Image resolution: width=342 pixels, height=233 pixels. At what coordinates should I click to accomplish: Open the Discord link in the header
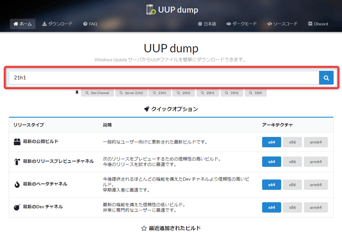coord(318,24)
